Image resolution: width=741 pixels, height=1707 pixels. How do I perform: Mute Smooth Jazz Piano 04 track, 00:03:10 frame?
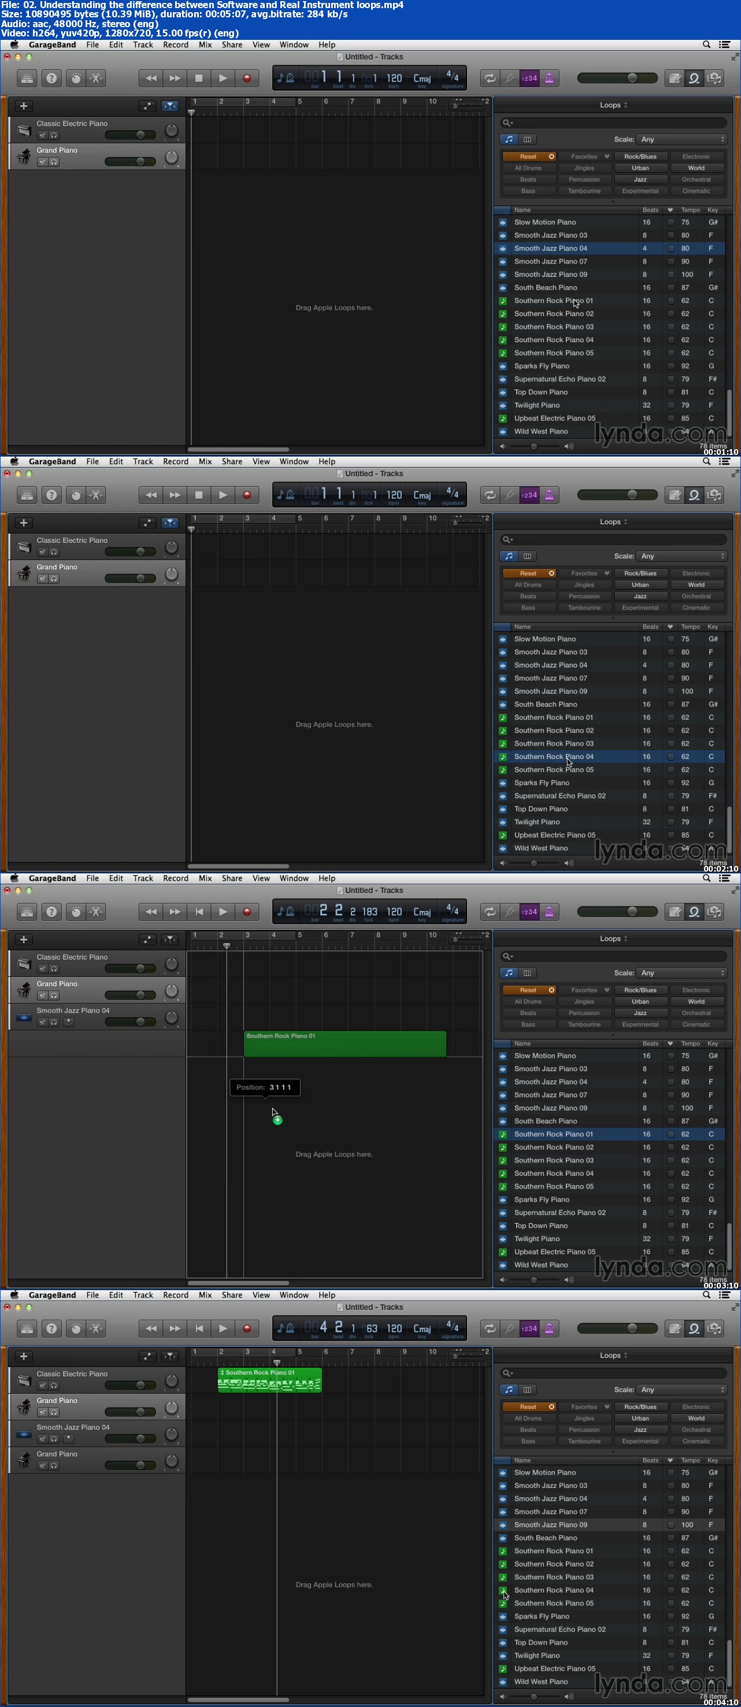(42, 1022)
